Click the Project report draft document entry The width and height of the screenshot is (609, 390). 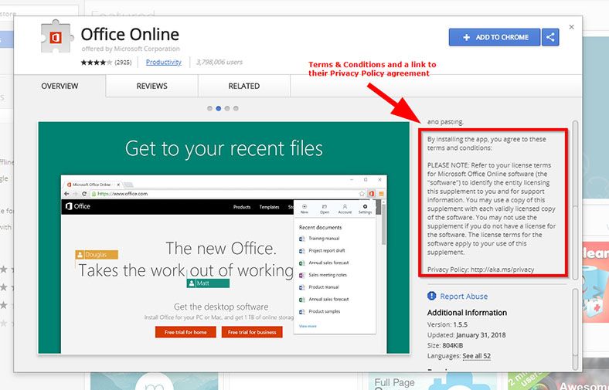pyautogui.click(x=322, y=251)
